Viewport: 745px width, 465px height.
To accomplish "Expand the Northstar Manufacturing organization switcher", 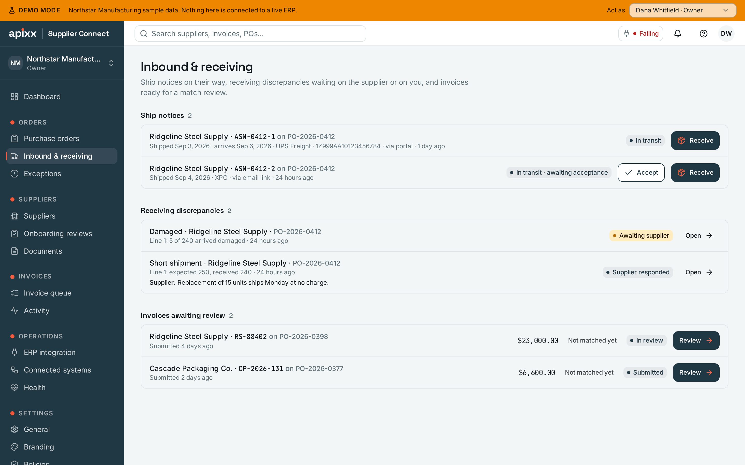I will click(x=62, y=63).
